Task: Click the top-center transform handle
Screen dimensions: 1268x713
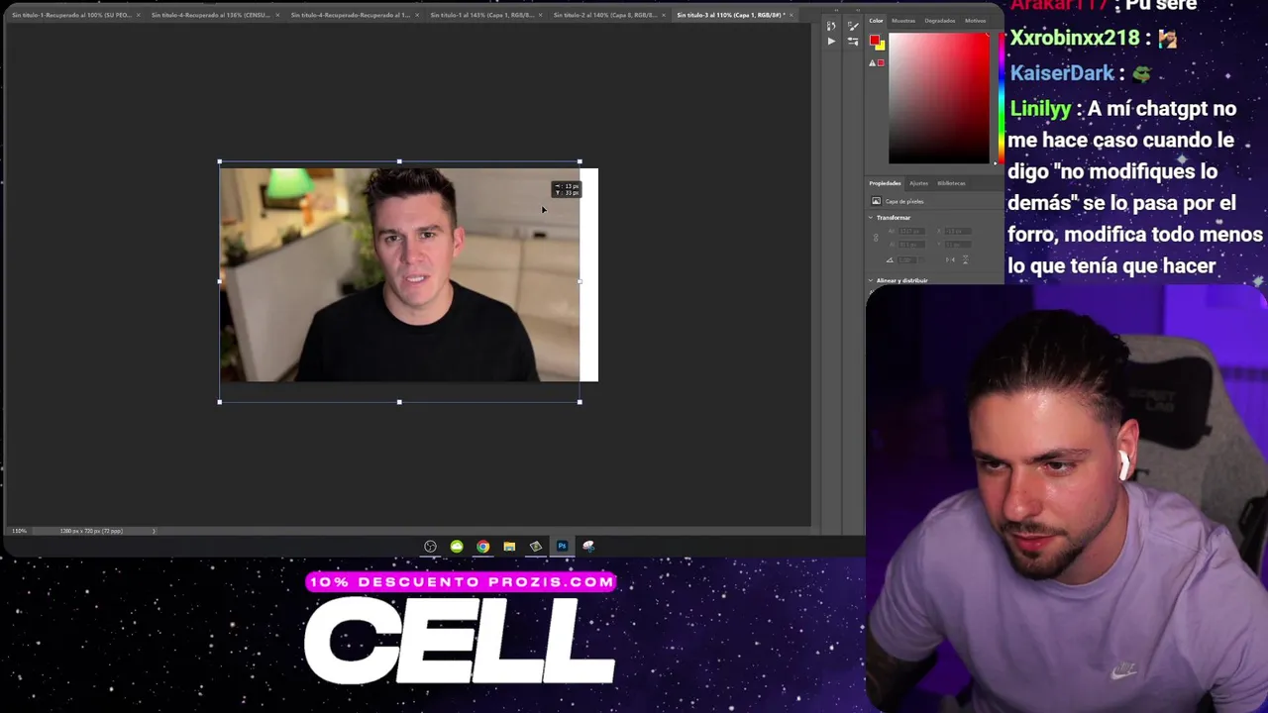Action: point(399,161)
